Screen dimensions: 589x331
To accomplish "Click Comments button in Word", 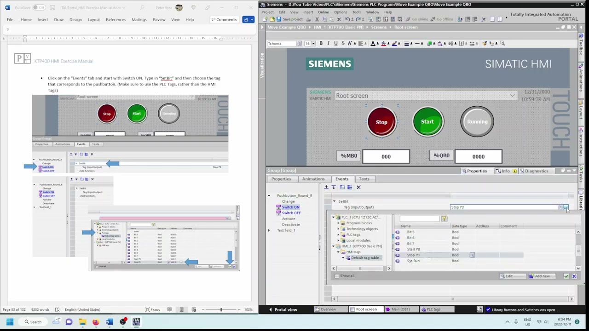I will pos(224,19).
